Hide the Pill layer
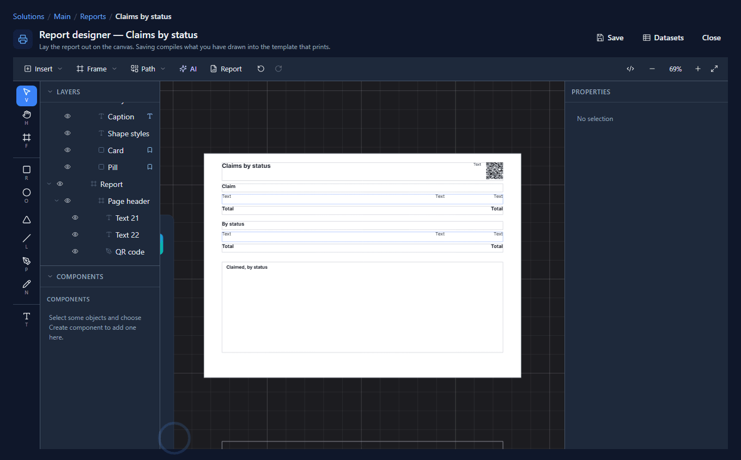Image resolution: width=741 pixels, height=460 pixels. [68, 167]
